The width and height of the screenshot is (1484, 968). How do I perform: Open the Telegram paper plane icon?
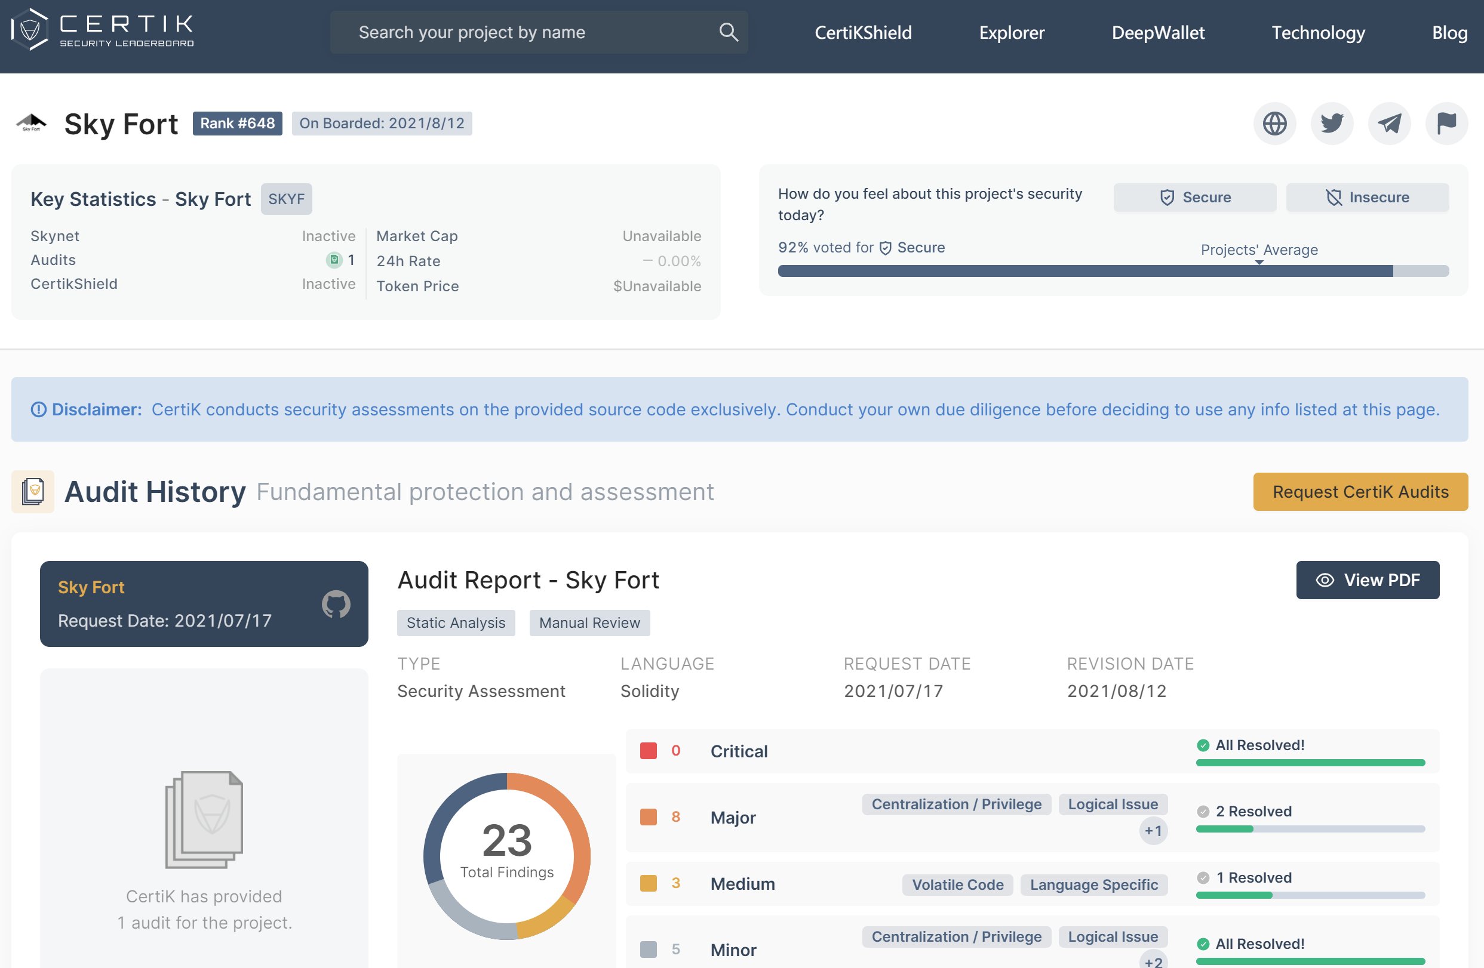[1389, 124]
